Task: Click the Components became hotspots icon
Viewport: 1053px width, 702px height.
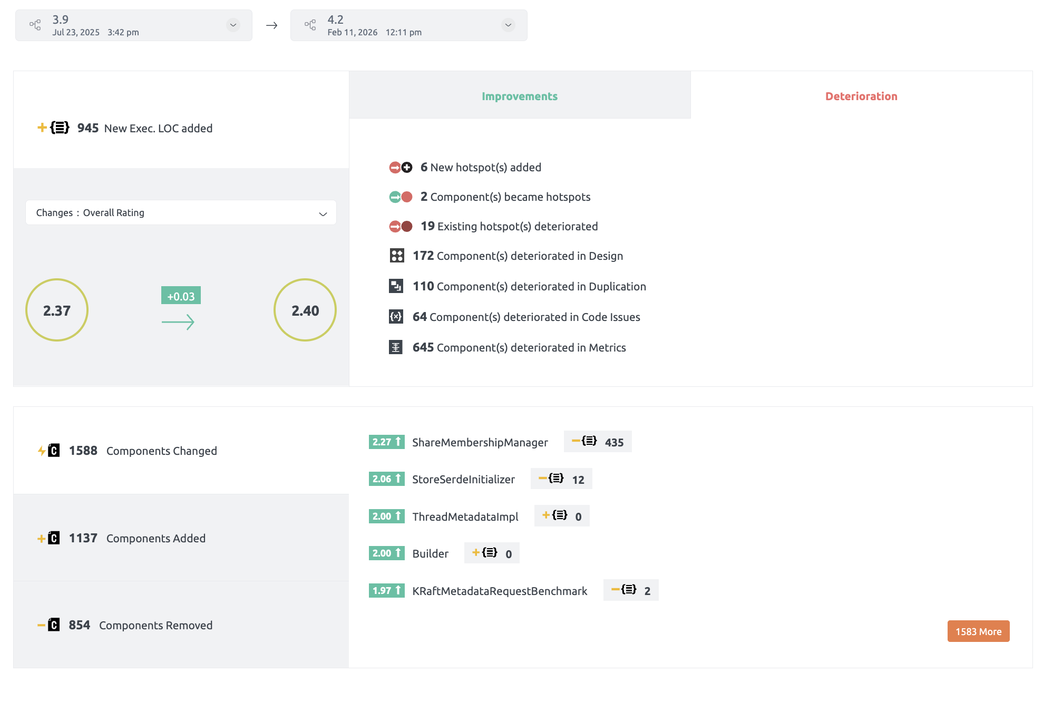Action: [x=400, y=197]
